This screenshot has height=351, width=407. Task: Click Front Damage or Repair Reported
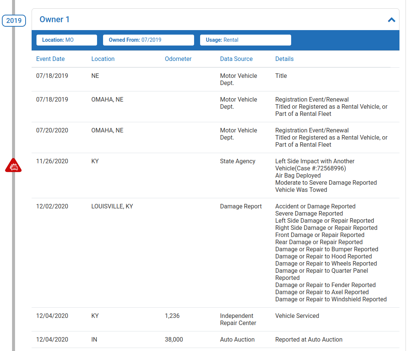click(319, 235)
